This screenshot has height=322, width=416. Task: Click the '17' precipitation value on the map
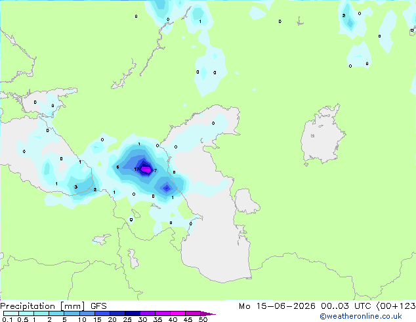pyautogui.click(x=136, y=170)
